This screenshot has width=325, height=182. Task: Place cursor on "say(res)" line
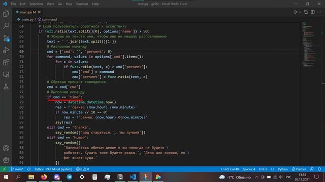pyautogui.click(x=63, y=122)
